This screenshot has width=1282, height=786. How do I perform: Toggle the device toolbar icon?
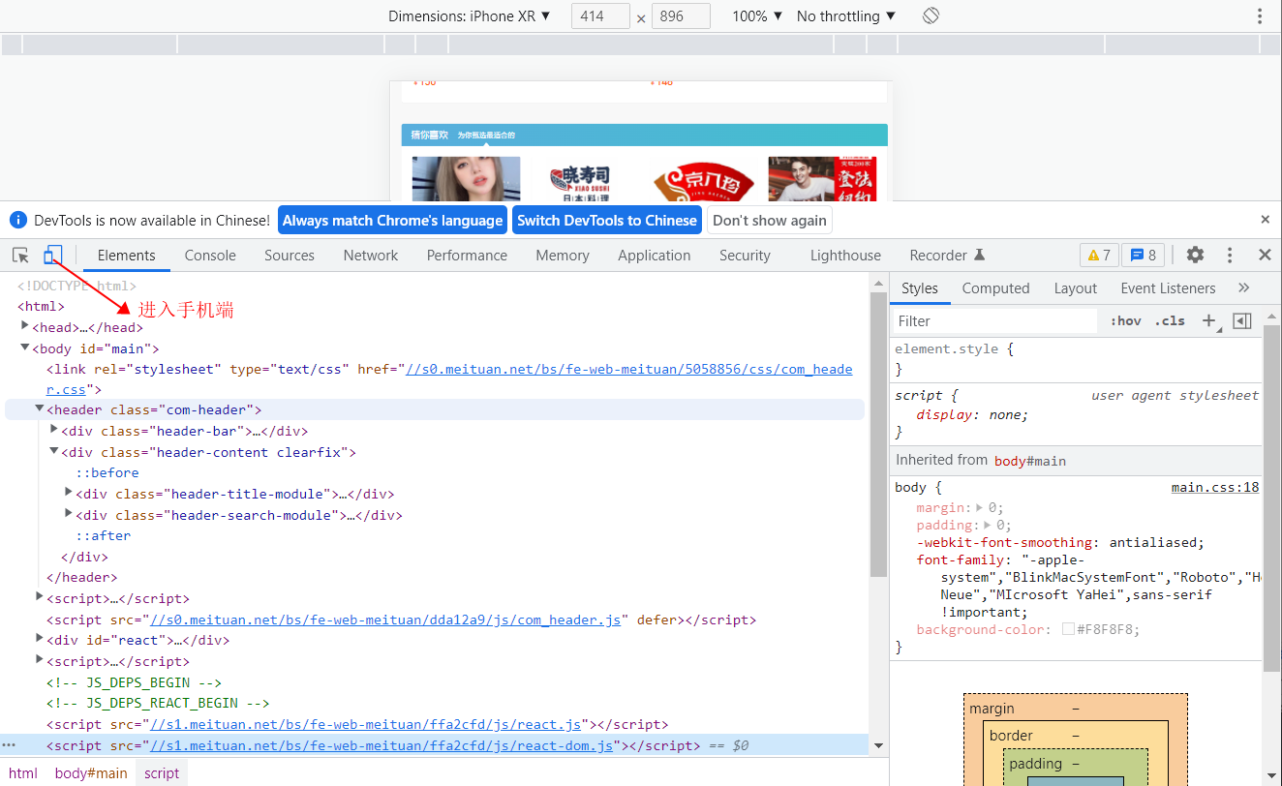click(x=53, y=255)
